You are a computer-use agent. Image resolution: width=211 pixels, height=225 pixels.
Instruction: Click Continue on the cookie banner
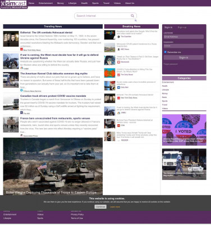point(100,206)
